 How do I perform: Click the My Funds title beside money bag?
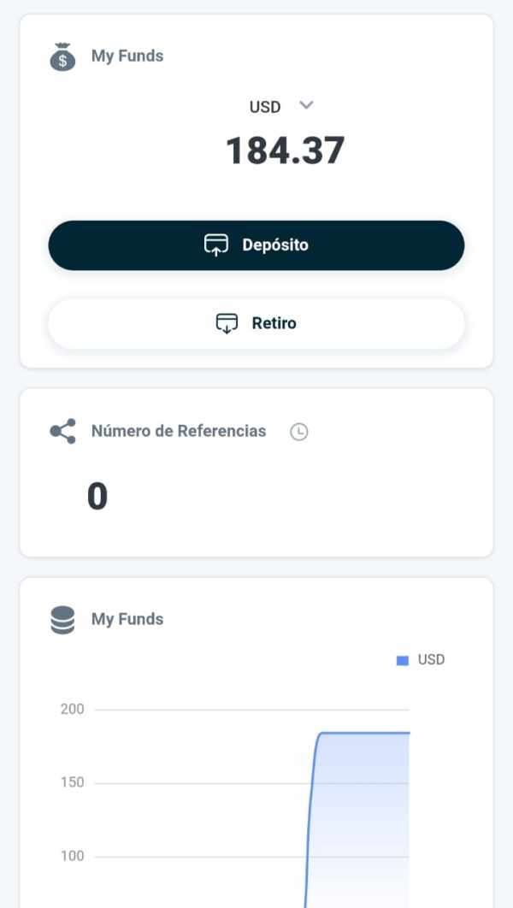coord(127,56)
